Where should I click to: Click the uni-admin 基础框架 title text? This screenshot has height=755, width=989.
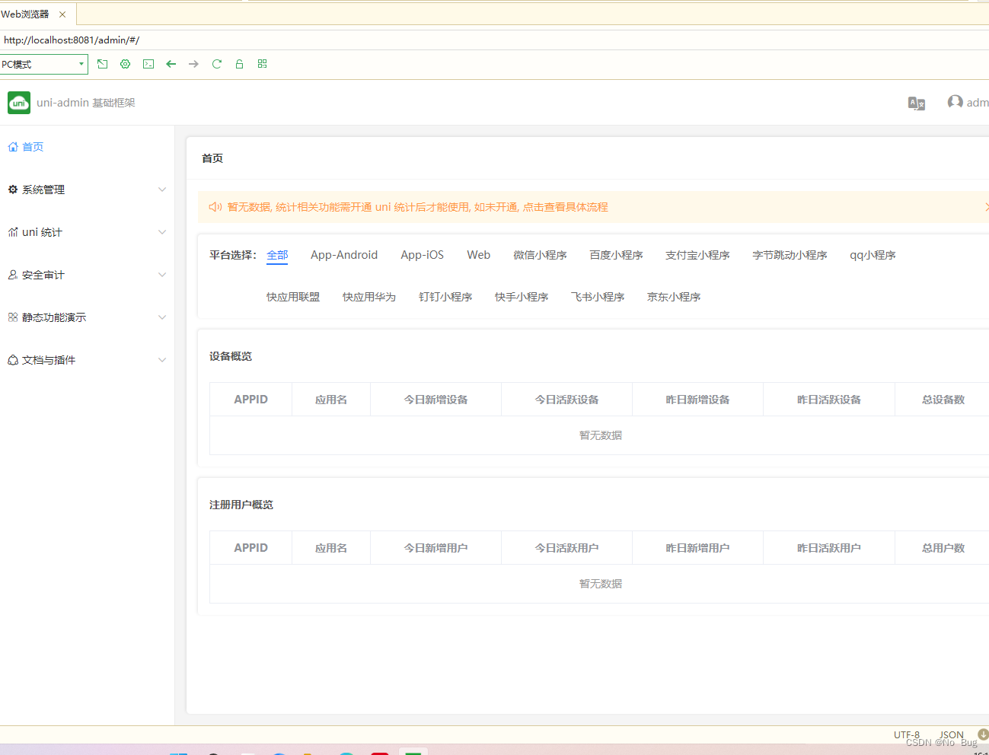pos(86,103)
